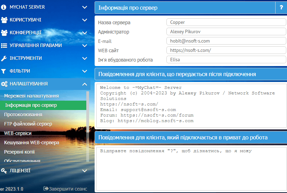The image size is (287, 193).
Task: Click the users icon next to КОРИСТУВАЧІ
Action: 4,20
